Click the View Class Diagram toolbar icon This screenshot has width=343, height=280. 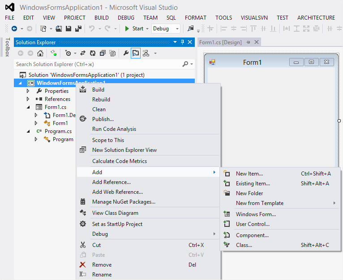pyautogui.click(x=146, y=53)
